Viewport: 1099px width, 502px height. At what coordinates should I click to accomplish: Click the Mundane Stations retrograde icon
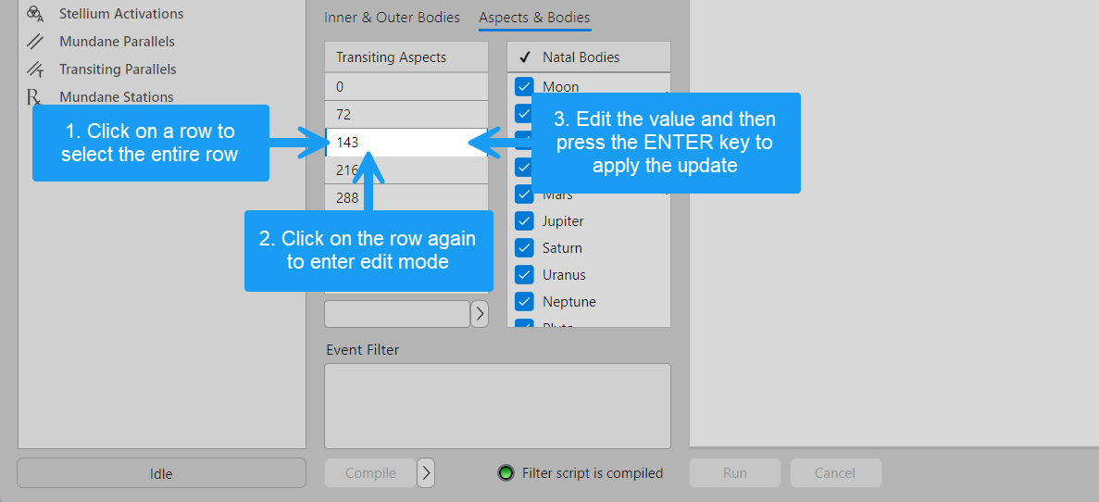(x=33, y=97)
